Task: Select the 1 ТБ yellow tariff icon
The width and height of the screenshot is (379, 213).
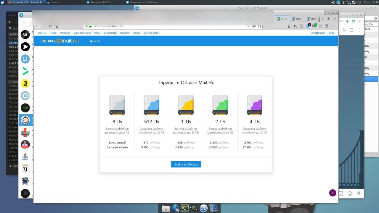Action: click(186, 105)
